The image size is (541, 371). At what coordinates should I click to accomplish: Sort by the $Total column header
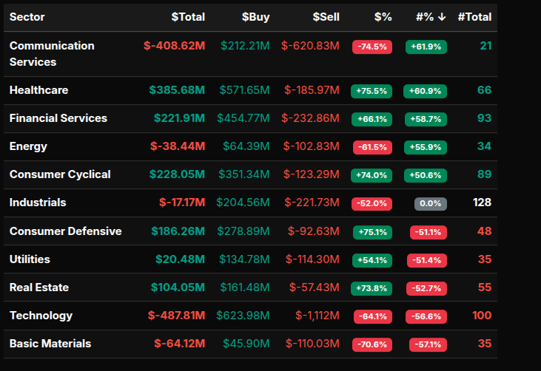point(188,17)
